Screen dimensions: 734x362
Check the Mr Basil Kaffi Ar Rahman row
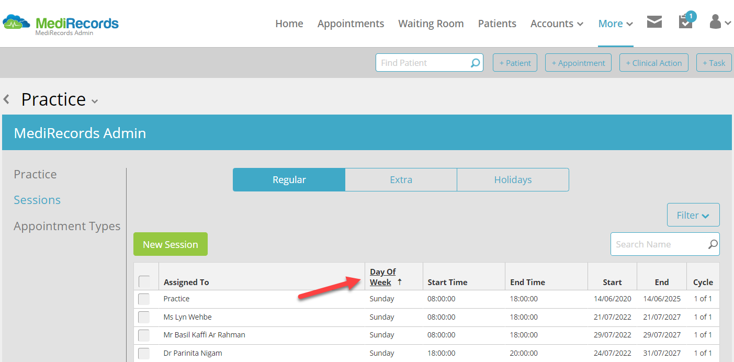coord(144,335)
